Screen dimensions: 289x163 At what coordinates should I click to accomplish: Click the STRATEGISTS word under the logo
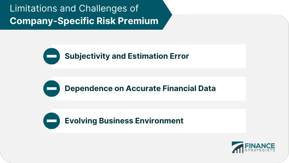(x=260, y=150)
